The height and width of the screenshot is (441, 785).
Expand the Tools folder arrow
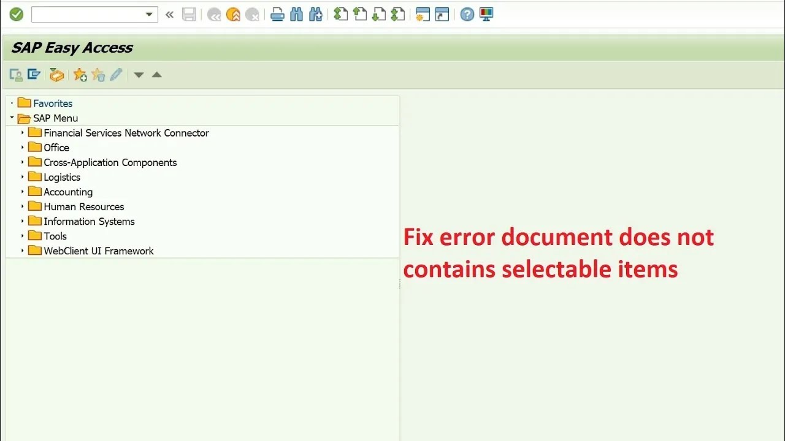(x=23, y=235)
